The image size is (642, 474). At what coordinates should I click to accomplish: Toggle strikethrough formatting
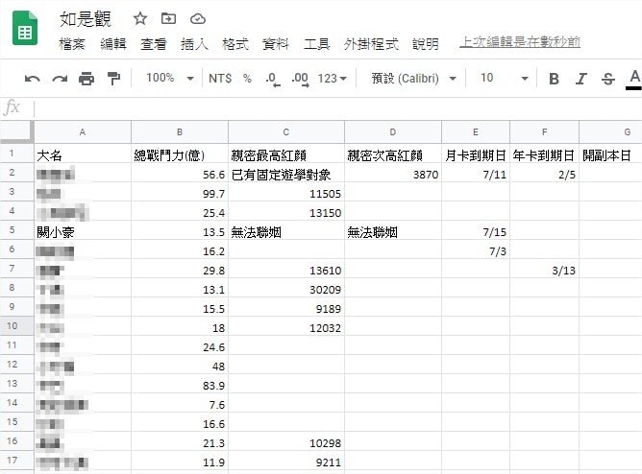click(607, 79)
